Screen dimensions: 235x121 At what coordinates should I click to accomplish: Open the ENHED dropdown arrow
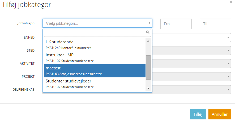tap(228, 37)
